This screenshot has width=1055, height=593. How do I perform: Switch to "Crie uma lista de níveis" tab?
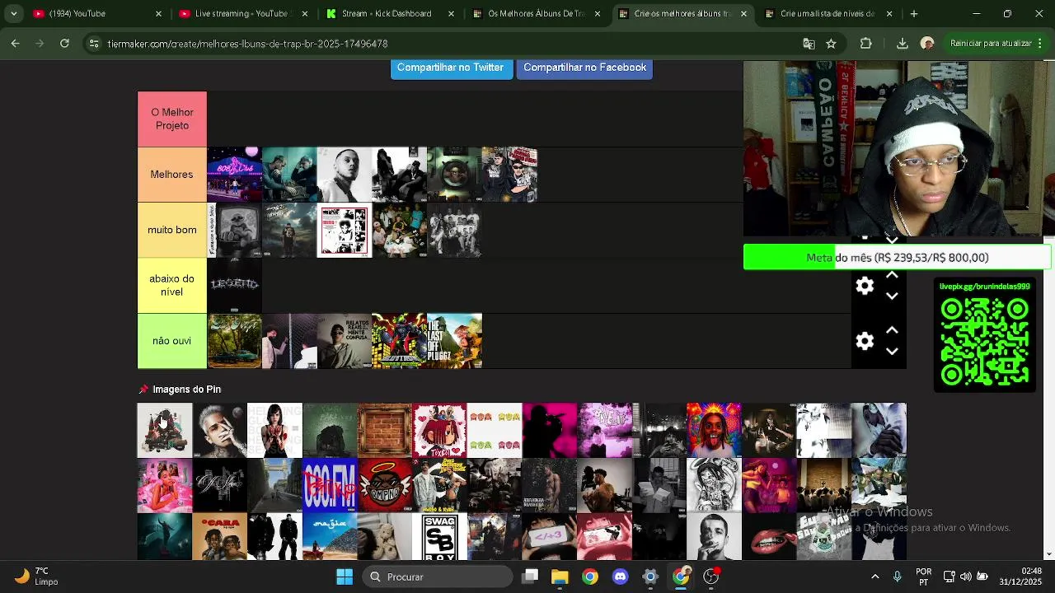[x=827, y=14]
